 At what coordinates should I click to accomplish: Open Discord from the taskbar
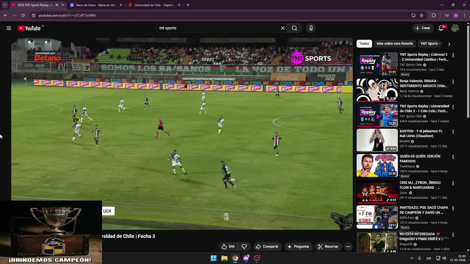pyautogui.click(x=246, y=258)
